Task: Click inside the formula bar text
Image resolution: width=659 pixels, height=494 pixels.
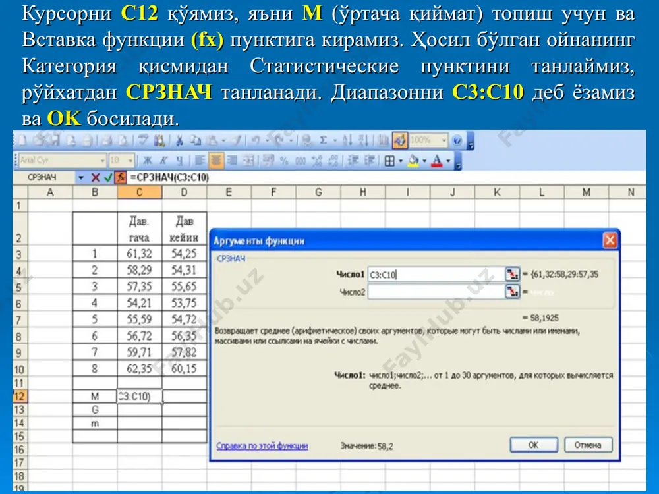Action: click(170, 178)
